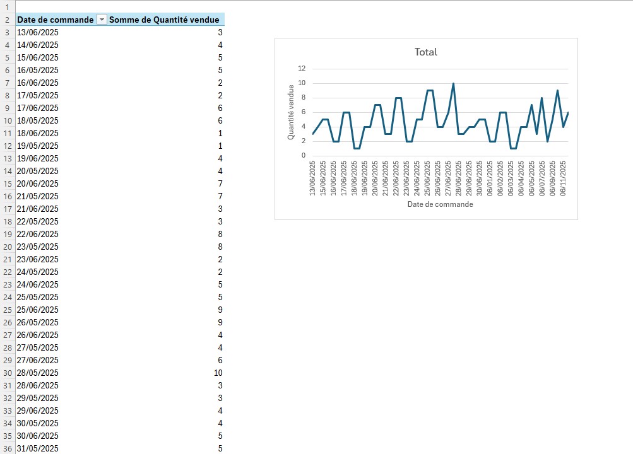The height and width of the screenshot is (454, 633).
Task: Click row header 36
Action: coord(7,448)
